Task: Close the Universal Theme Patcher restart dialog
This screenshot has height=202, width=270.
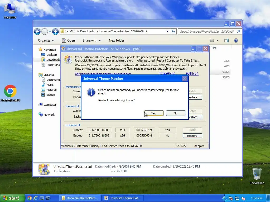Action: 185,79
